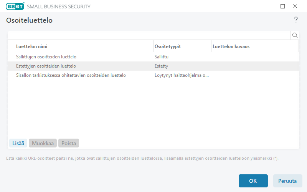Screen dimensions: 307x192
Task: Click the magnifier search icon
Action: [x=295, y=35]
